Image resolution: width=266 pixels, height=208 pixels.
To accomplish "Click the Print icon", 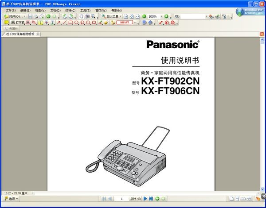I will [x=36, y=16].
